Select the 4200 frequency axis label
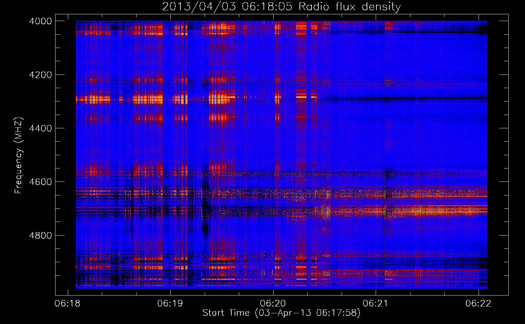The image size is (525, 324). coord(41,75)
